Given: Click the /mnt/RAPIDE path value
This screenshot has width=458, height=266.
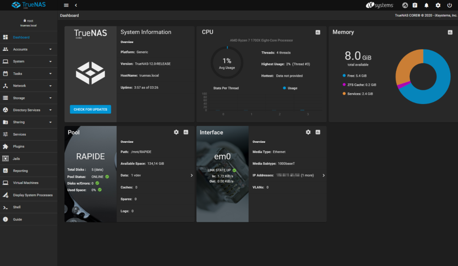Looking at the screenshot, I should pos(141,152).
